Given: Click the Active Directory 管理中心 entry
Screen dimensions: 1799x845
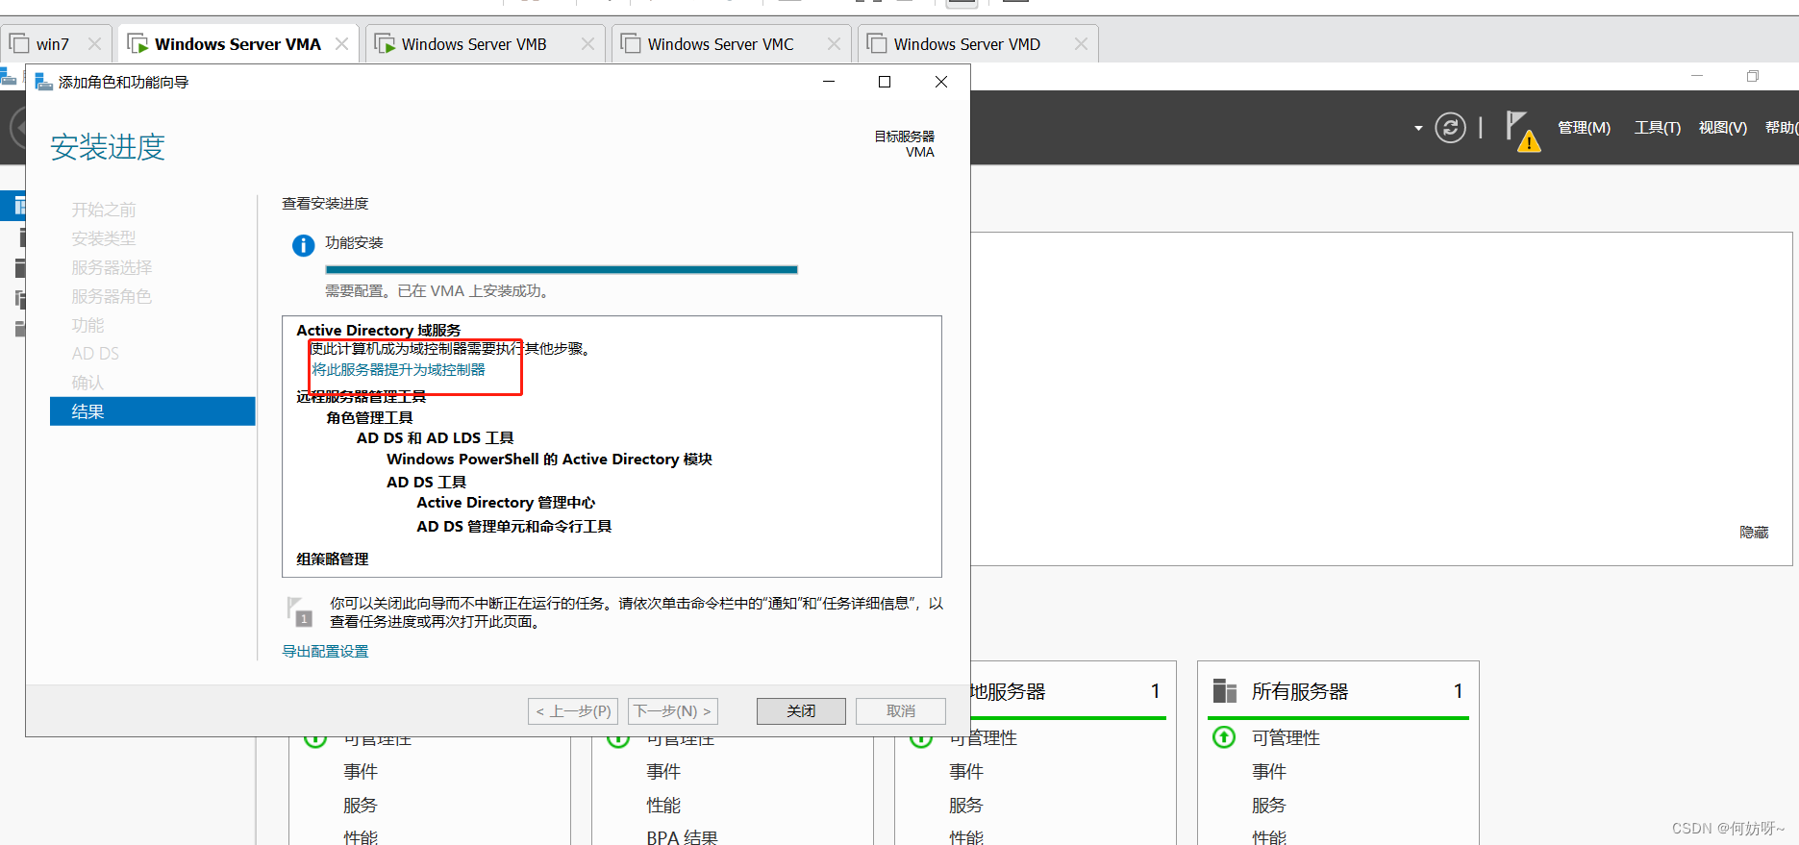Looking at the screenshot, I should click(506, 503).
